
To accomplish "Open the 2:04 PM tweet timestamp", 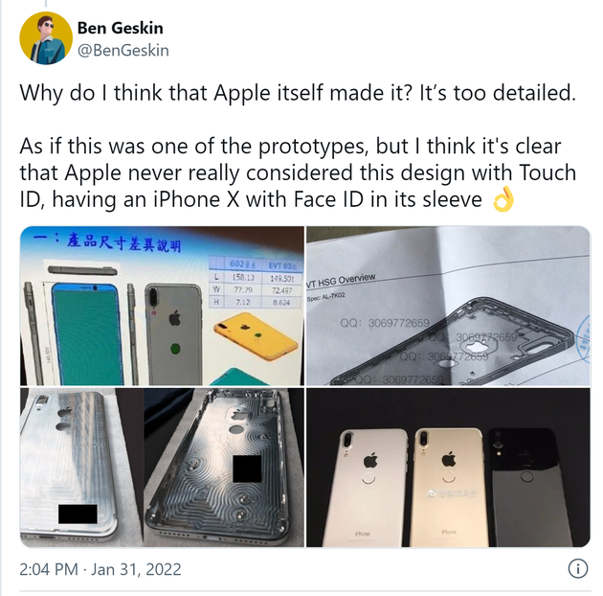I will click(49, 569).
